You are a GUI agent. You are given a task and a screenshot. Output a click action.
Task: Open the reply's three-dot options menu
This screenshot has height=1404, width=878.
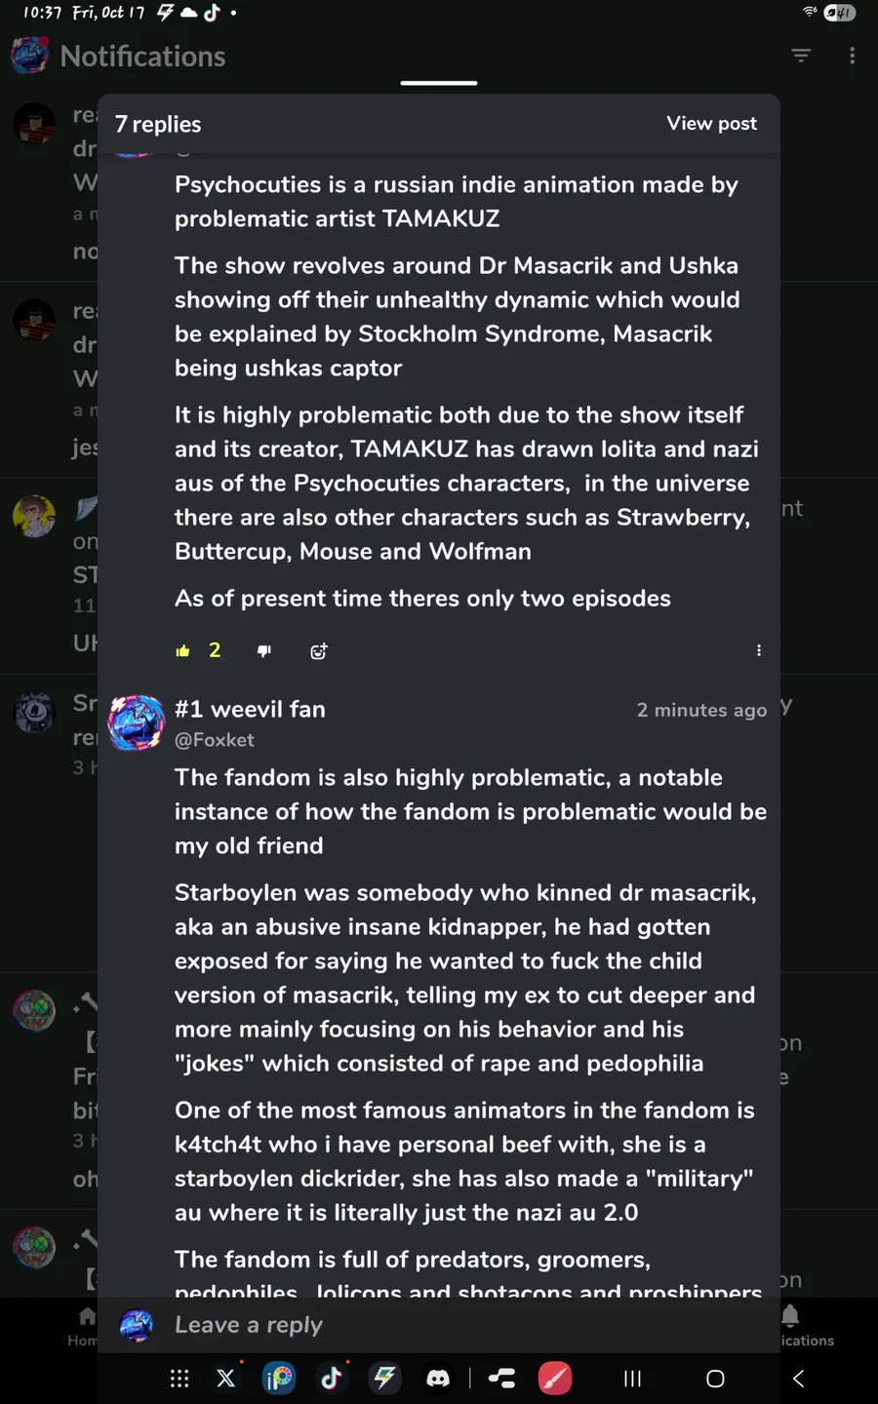pyautogui.click(x=759, y=651)
